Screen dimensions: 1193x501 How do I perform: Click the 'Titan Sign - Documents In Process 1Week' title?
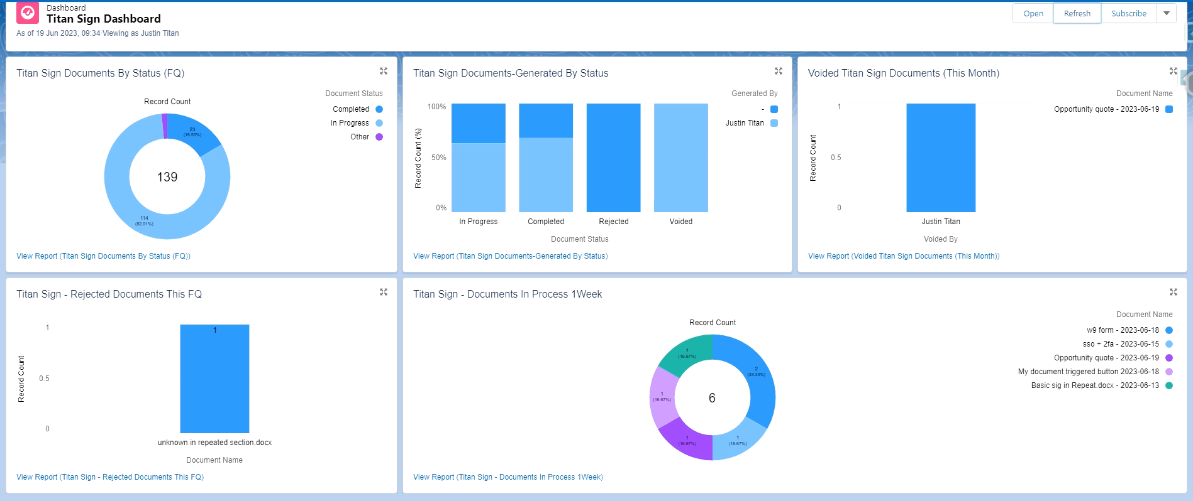(508, 294)
